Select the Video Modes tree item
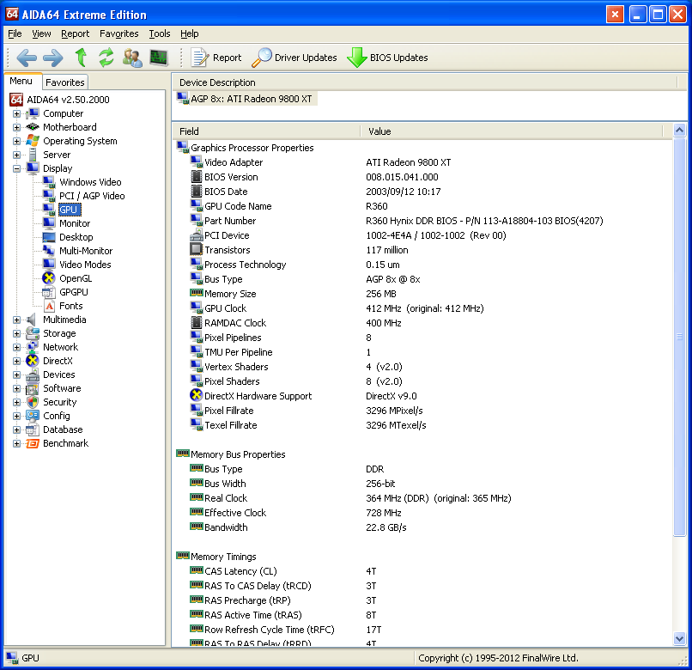Viewport: 692px width, 670px height. click(x=85, y=265)
